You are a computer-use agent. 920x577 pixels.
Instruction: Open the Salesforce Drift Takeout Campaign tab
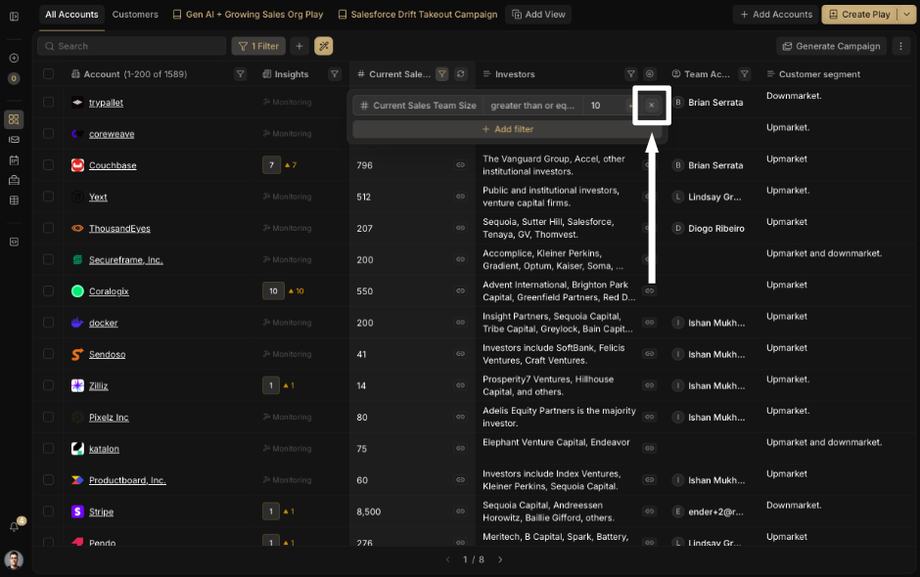click(418, 15)
